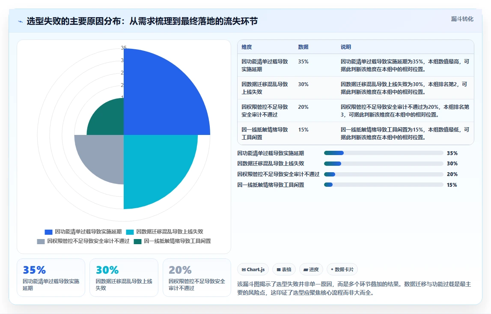
Task: Click the 漏斗转化 tag in header
Action: (462, 19)
